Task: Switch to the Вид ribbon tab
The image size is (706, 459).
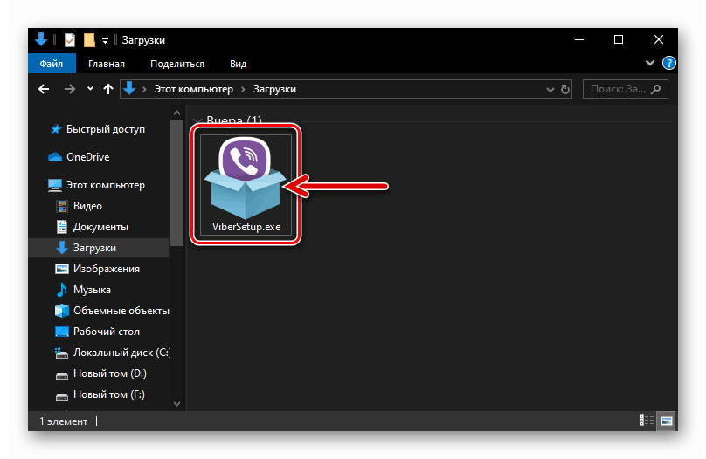Action: [239, 64]
